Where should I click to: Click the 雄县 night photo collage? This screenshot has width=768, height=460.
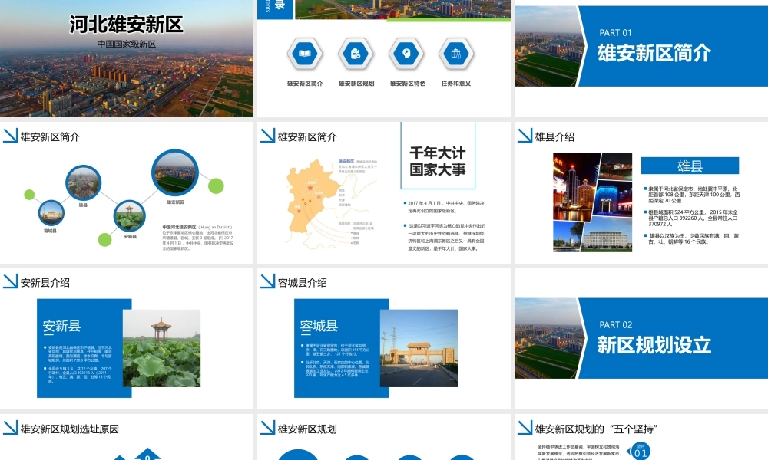pos(592,202)
